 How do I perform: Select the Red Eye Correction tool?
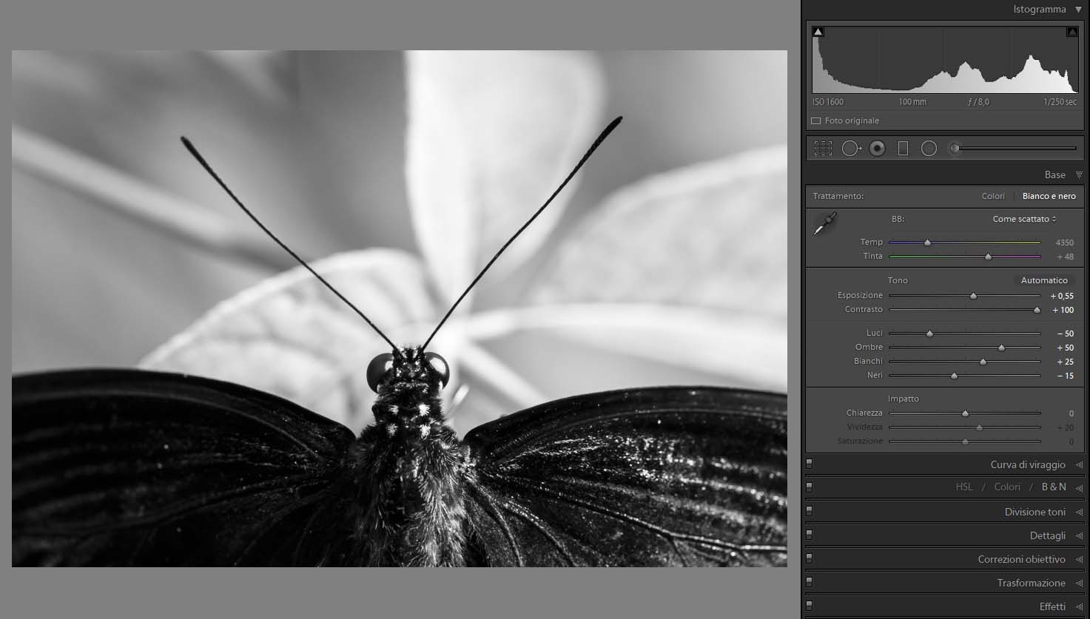[877, 149]
